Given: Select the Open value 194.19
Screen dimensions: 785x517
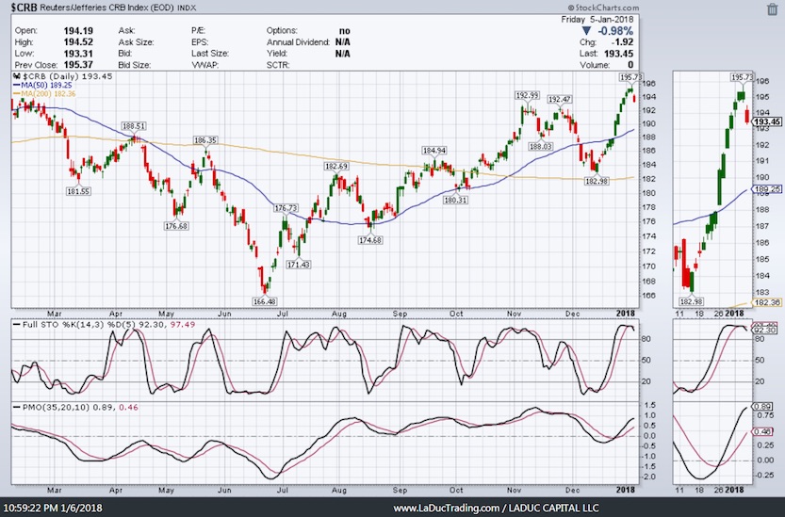Looking at the screenshot, I should click(x=78, y=31).
